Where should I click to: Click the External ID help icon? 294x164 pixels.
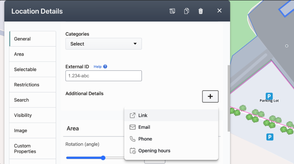coord(105,67)
